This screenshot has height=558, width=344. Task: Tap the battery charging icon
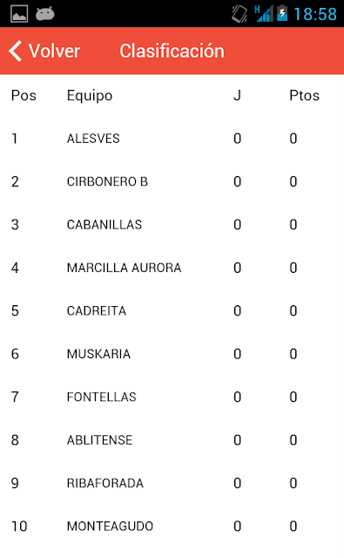tap(282, 13)
